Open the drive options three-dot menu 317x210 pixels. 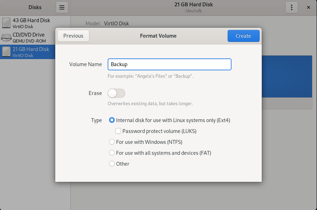tap(292, 7)
